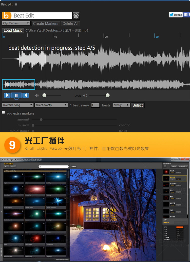Click the blue selection box on overview waveform
The width and height of the screenshot is (190, 262).
click(x=18, y=84)
